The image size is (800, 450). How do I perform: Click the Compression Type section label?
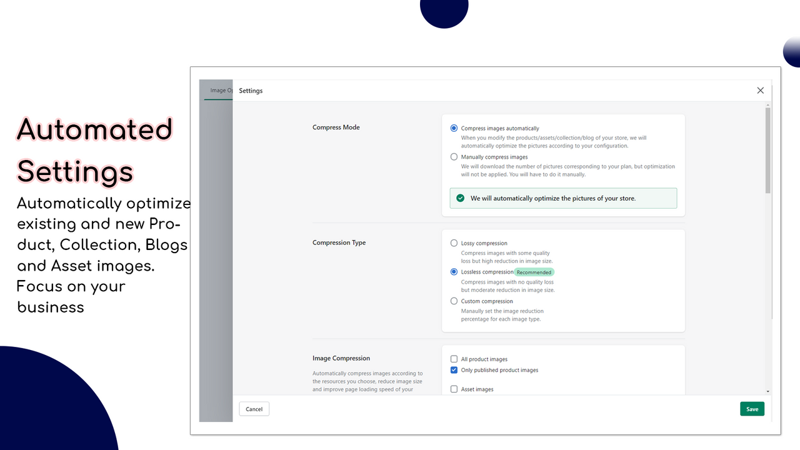pyautogui.click(x=339, y=242)
